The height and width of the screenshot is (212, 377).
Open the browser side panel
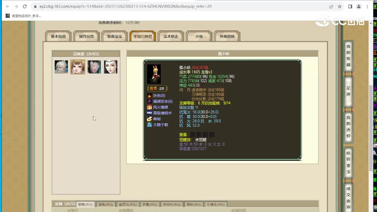(x=350, y=6)
